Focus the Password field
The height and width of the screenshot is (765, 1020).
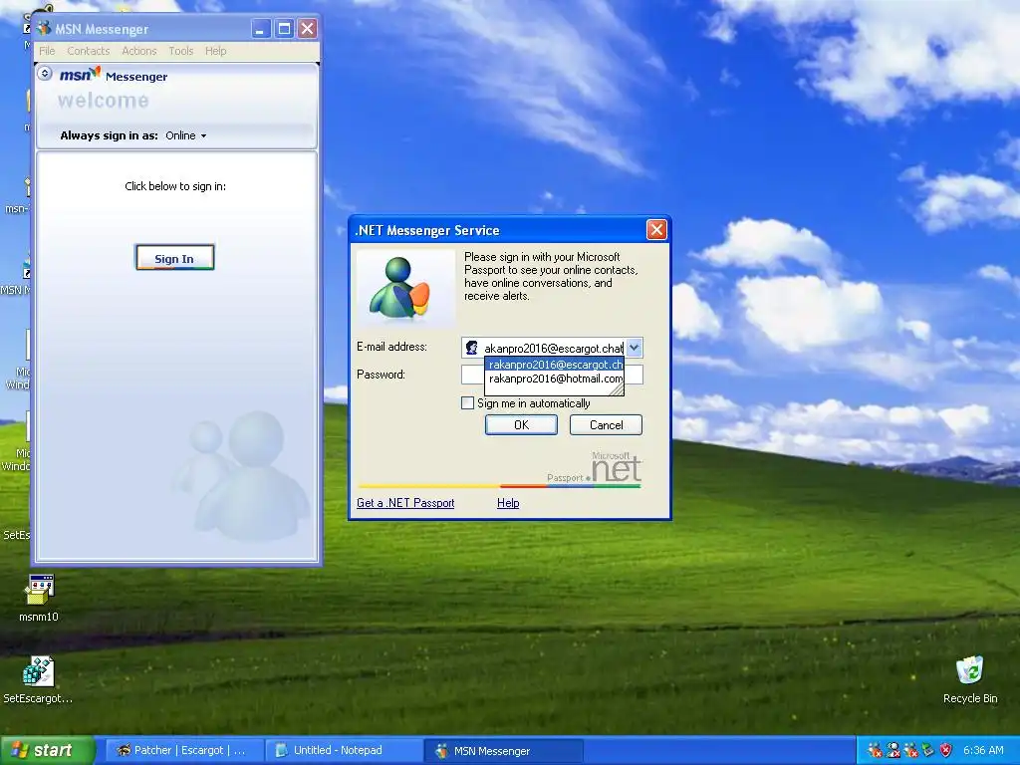[x=472, y=375]
